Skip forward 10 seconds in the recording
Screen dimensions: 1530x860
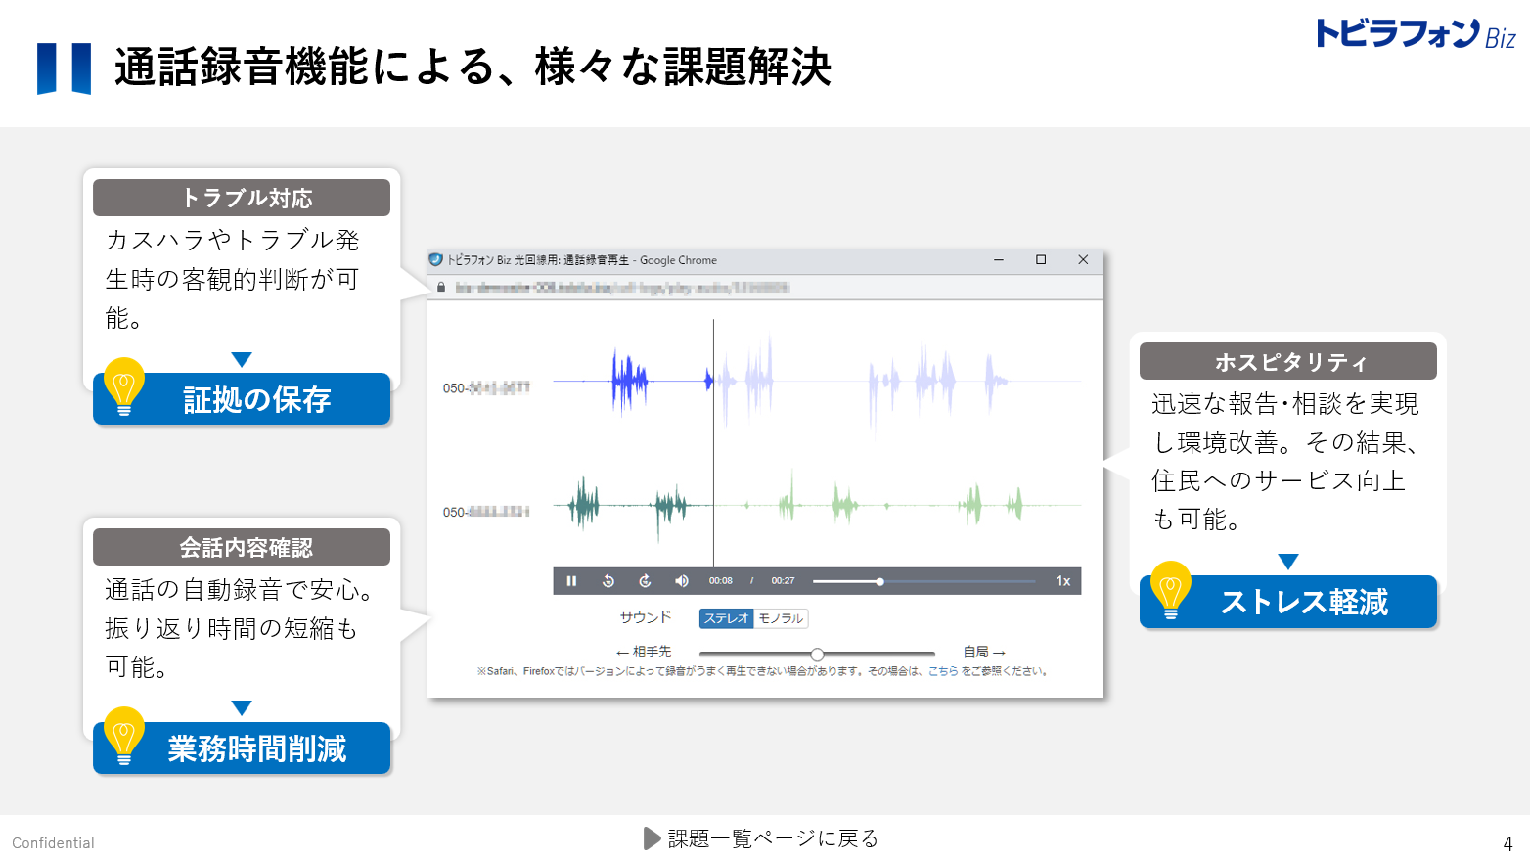click(x=645, y=581)
